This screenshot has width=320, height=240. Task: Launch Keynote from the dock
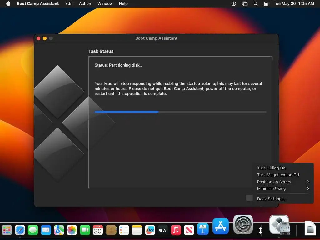[202, 229]
